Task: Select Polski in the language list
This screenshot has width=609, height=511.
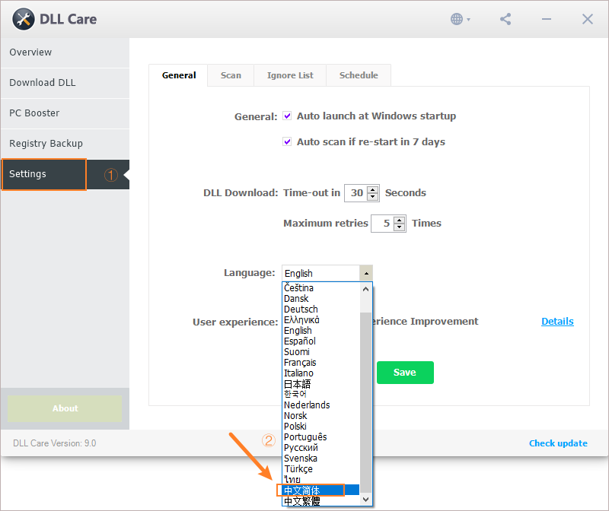Action: [320, 427]
